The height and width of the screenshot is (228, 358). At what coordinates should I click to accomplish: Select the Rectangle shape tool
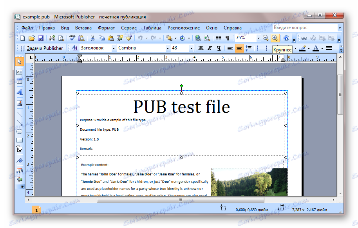(20, 140)
